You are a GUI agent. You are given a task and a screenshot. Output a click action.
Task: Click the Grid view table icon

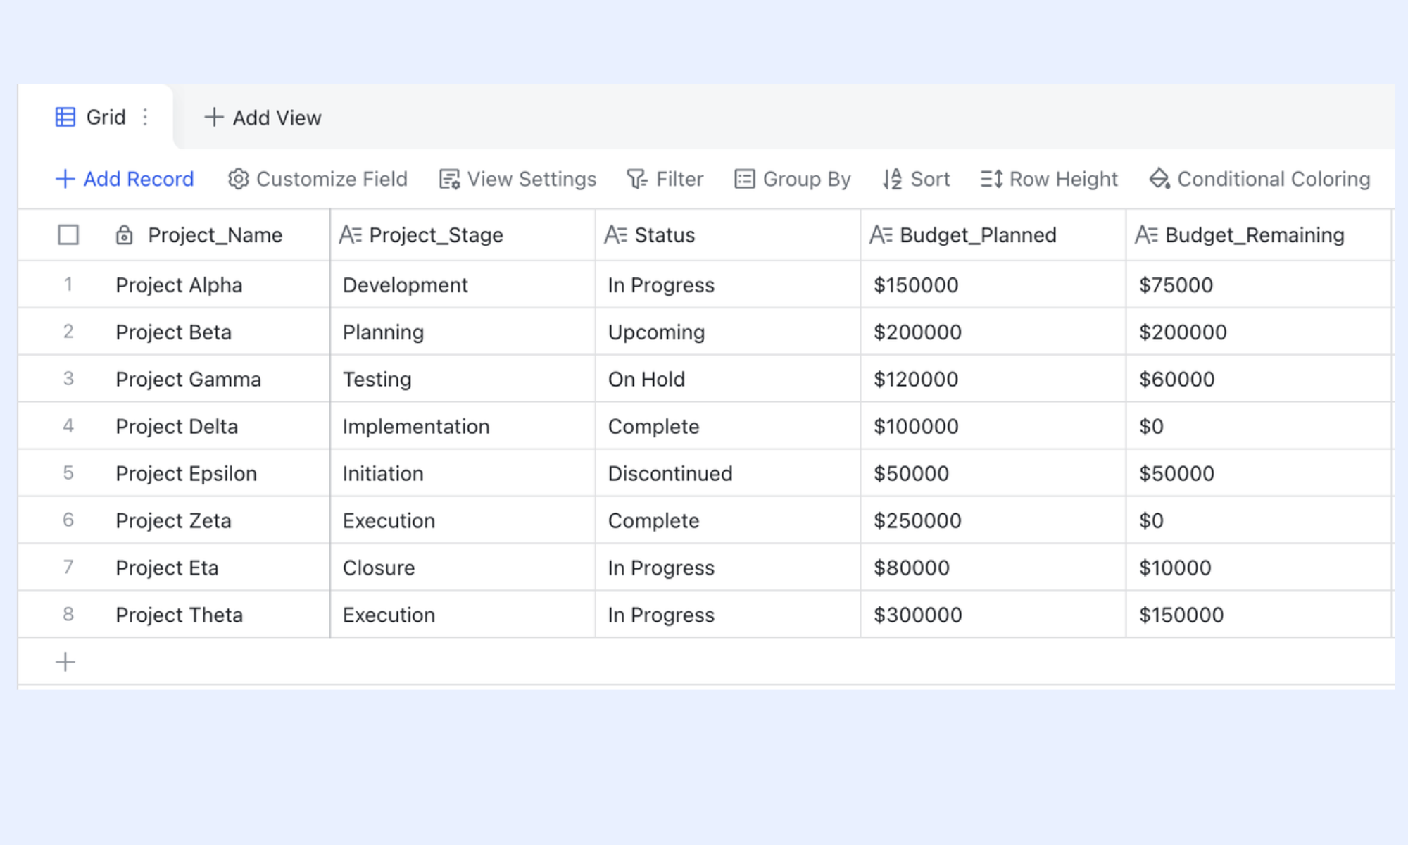(x=65, y=117)
